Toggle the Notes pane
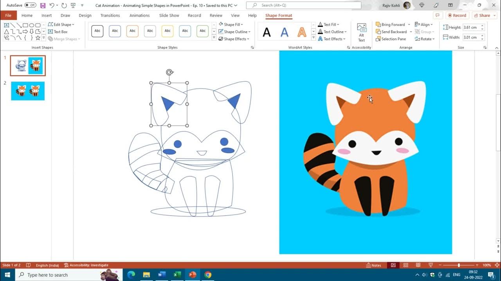 (373, 265)
